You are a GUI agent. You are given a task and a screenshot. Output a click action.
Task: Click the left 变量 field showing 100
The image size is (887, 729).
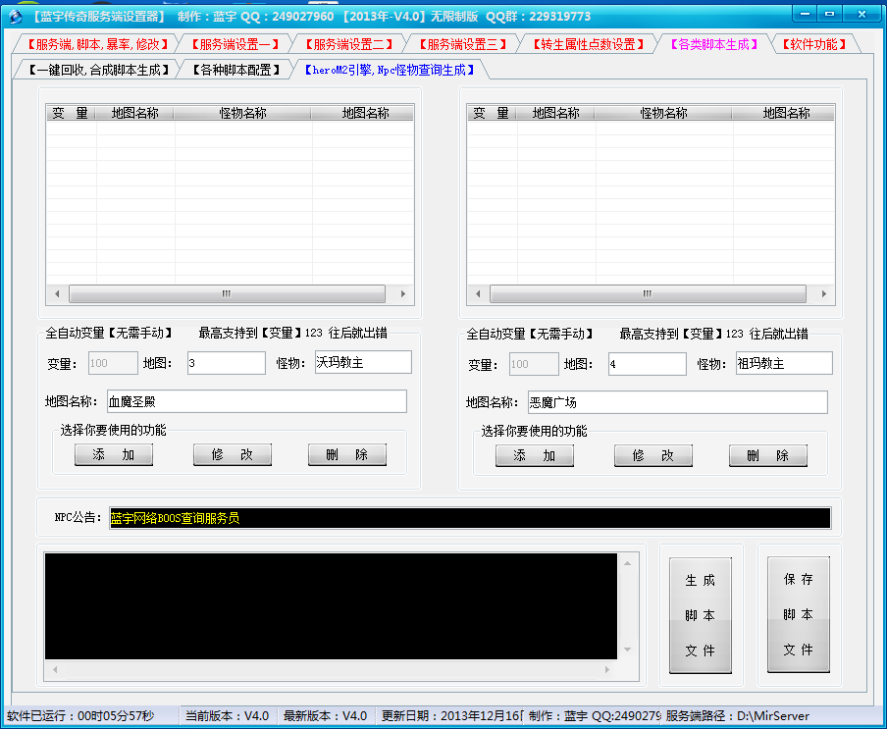[113, 363]
